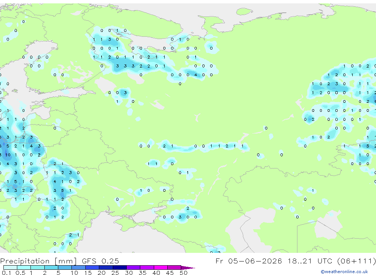Select the 2–5 mm legend color swatch
The width and height of the screenshot is (376, 275).
[x=51, y=267]
